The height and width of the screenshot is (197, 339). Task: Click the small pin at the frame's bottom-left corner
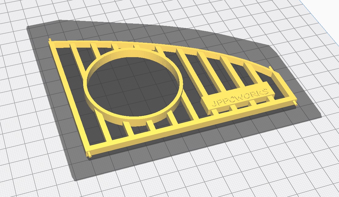click(x=90, y=155)
